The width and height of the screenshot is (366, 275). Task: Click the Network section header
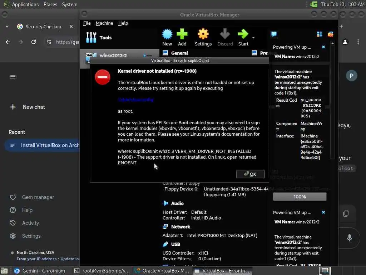180,227
